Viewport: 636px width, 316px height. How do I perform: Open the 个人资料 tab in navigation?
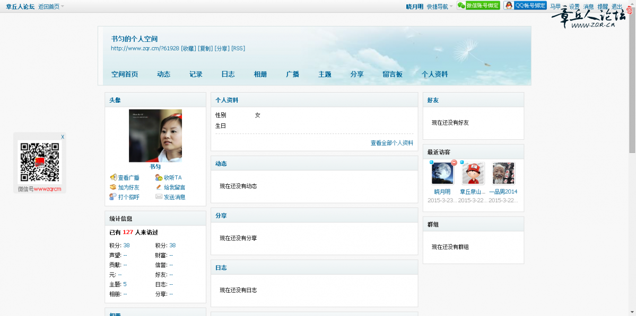435,74
